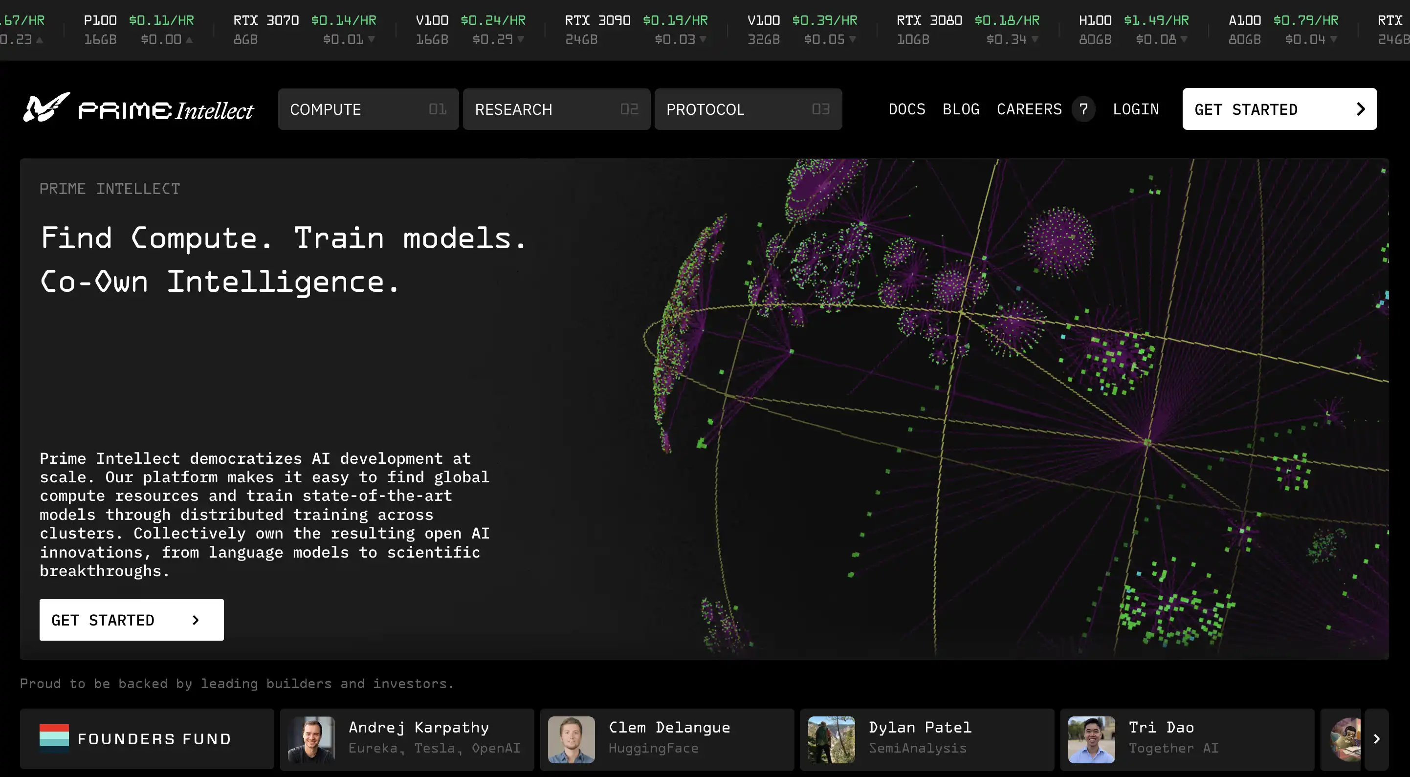
Task: Click the Founders Fund striped logo
Action: [x=54, y=739]
